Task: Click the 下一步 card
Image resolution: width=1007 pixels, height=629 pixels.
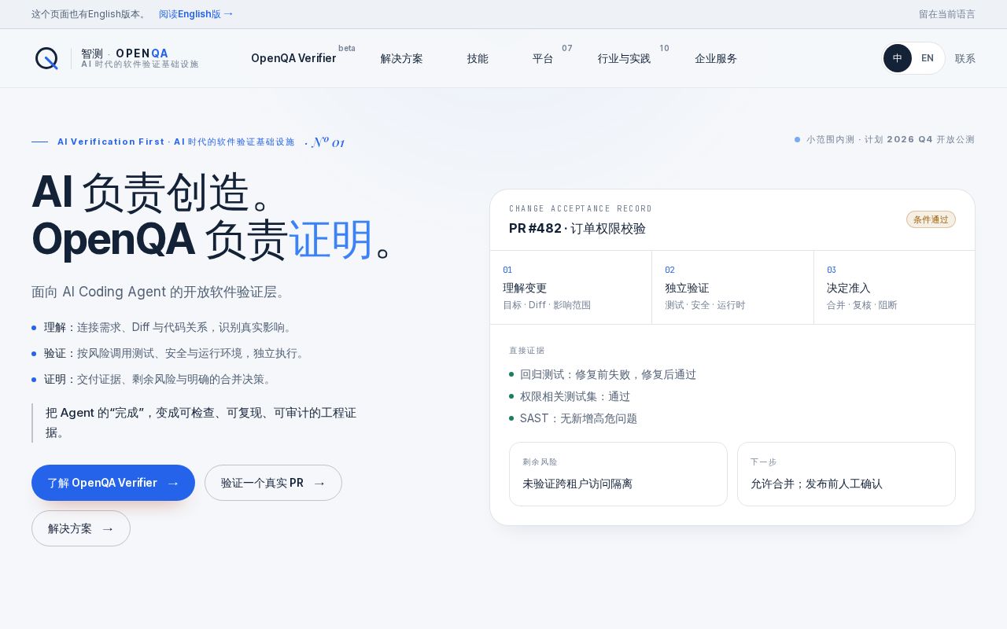Action: pyautogui.click(x=847, y=474)
